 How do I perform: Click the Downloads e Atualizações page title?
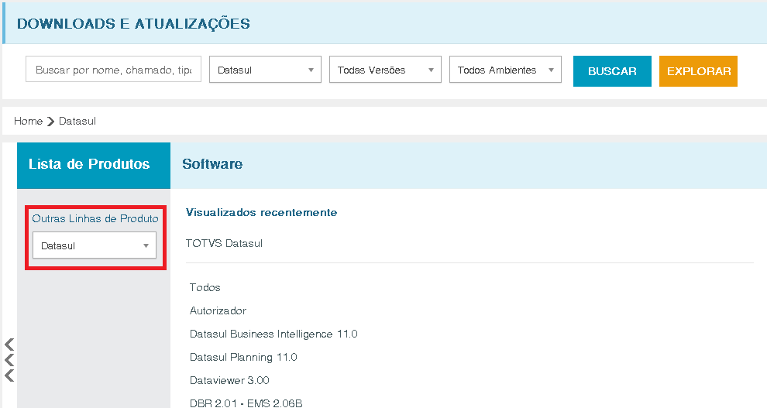pos(133,23)
